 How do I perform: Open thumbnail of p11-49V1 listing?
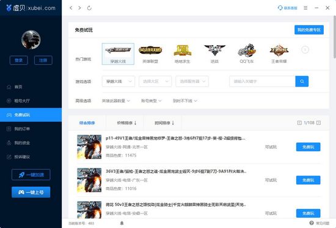coord(89,147)
